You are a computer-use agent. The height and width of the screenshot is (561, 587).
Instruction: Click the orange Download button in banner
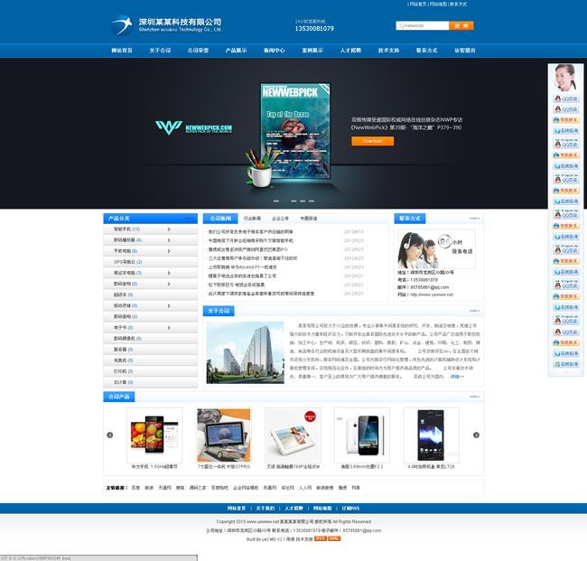coord(372,141)
